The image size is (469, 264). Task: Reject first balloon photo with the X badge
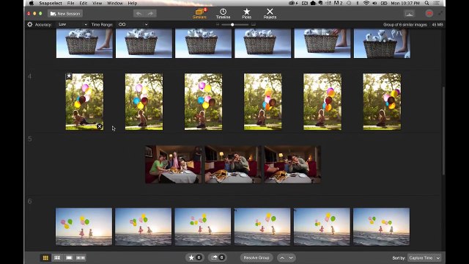click(x=100, y=126)
